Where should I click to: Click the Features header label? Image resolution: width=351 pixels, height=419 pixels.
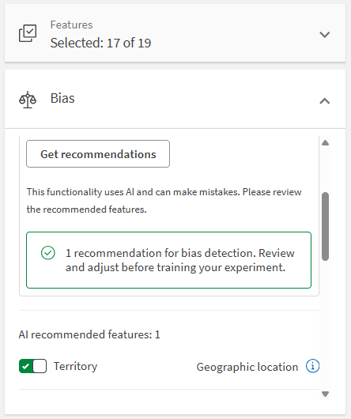click(71, 25)
